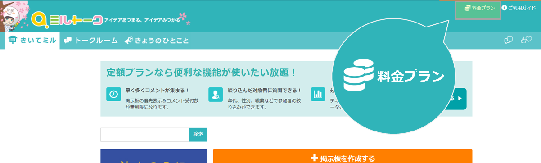Image resolution: width=541 pixels, height=163 pixels.
Task: Click the 早く多くコメントが集まる！ text
Action: [158, 91]
